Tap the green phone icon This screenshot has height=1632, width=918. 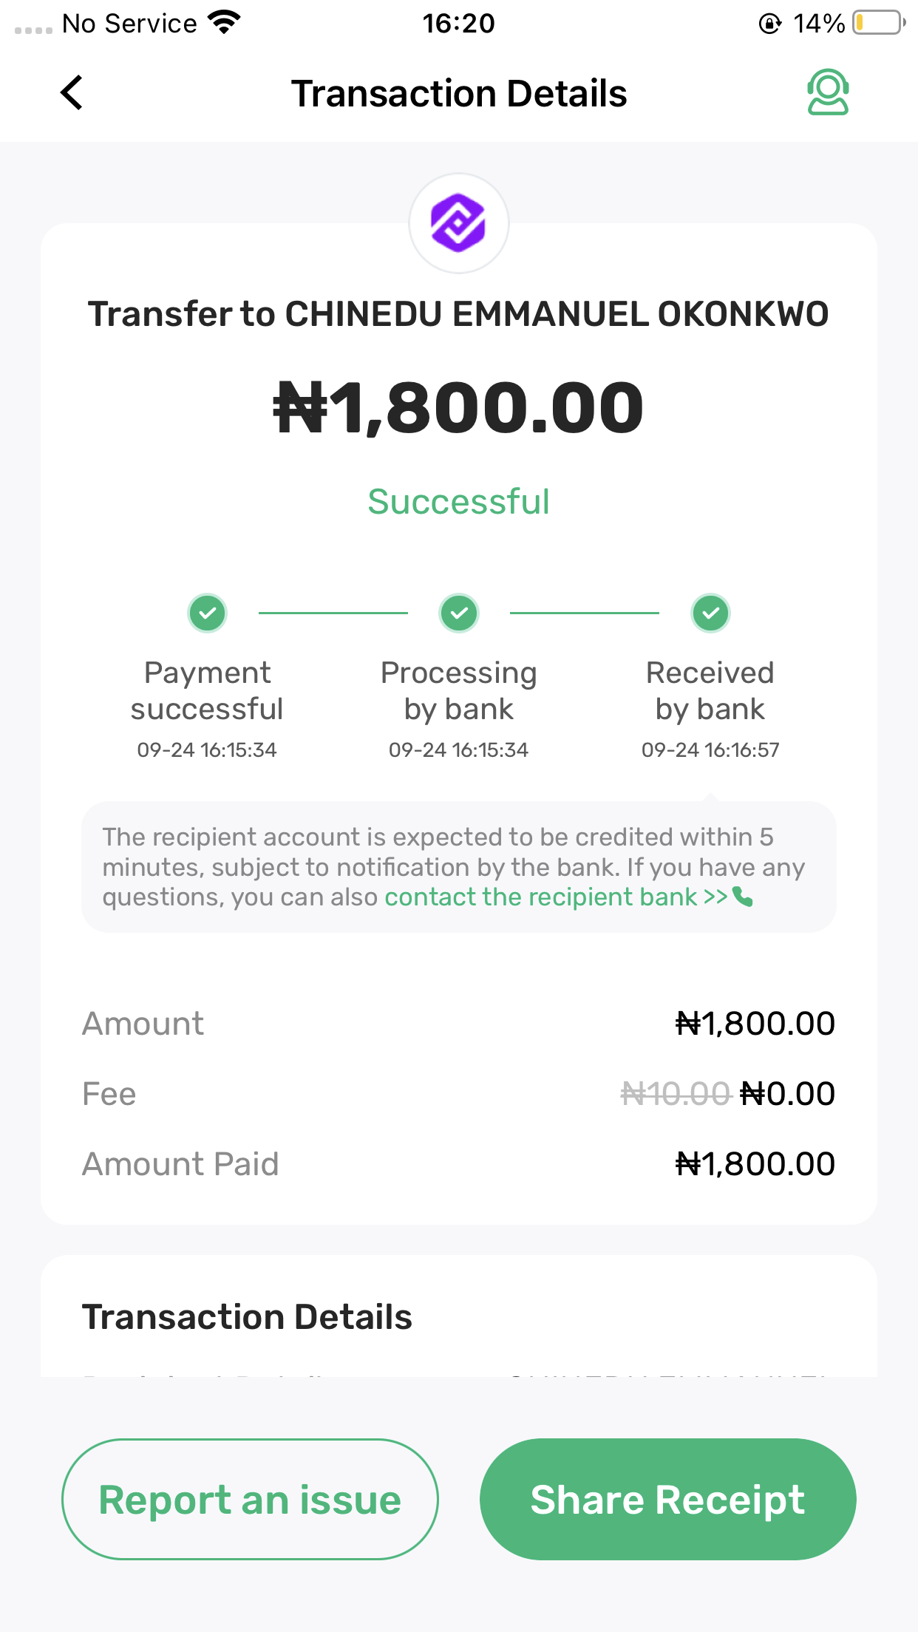point(743,897)
